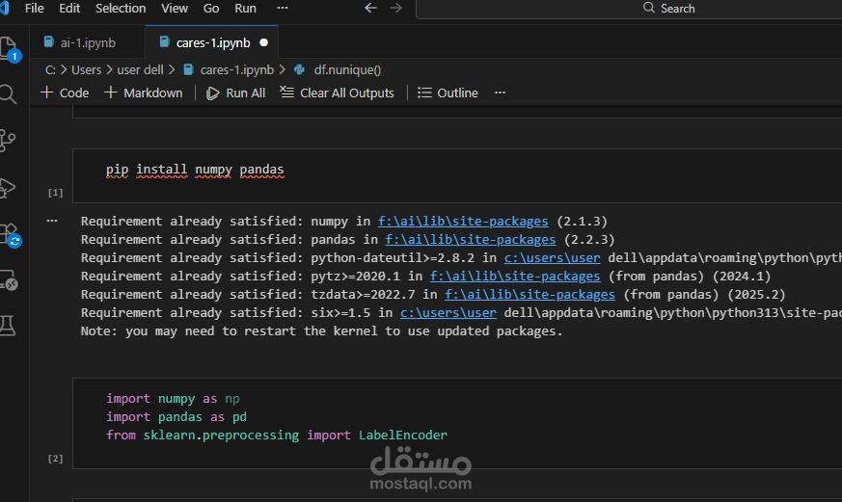This screenshot has width=842, height=502.
Task: Click the Go Back navigation arrow
Action: click(371, 8)
